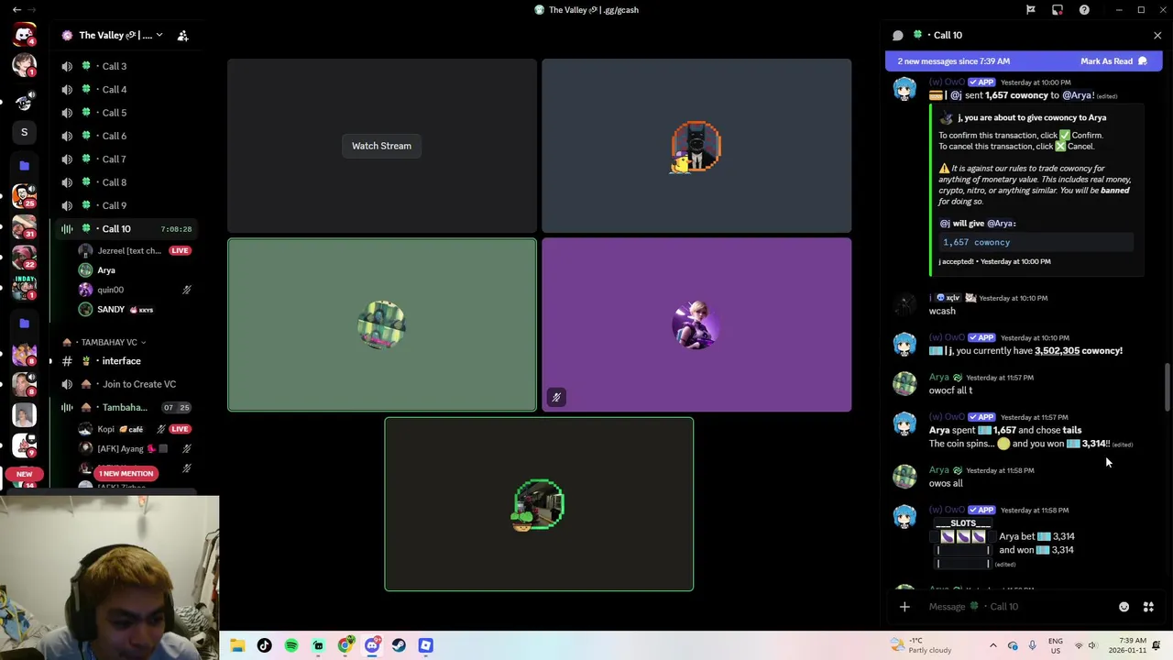Click the plus attachment button in message box

coord(904,607)
